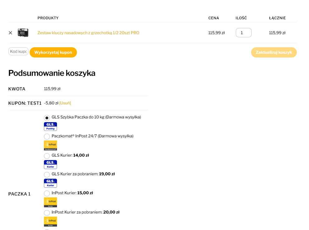Select GLS Kurier 14,00 zł shipping option
The width and height of the screenshot is (309, 230).
pyautogui.click(x=47, y=156)
